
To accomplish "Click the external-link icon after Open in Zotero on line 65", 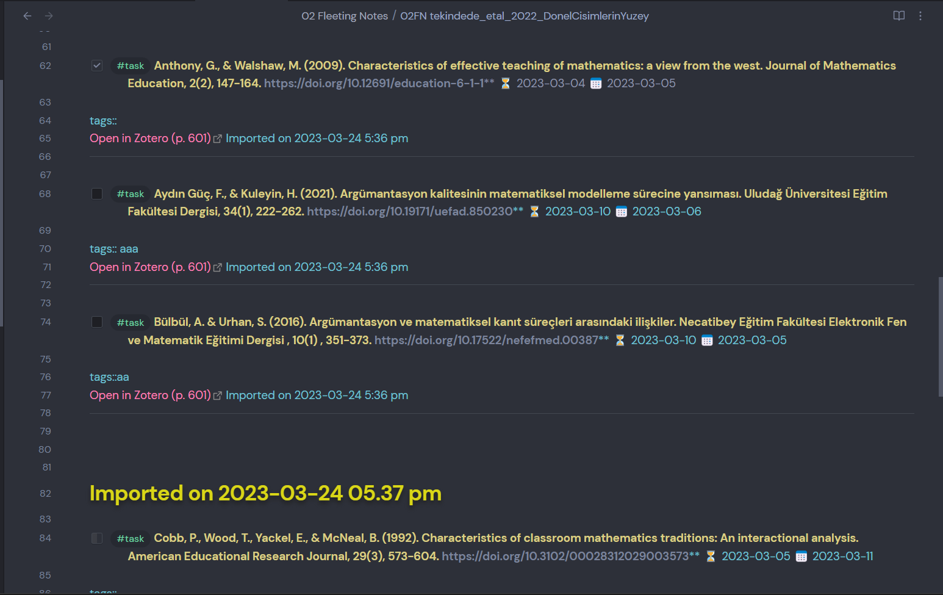I will [218, 138].
